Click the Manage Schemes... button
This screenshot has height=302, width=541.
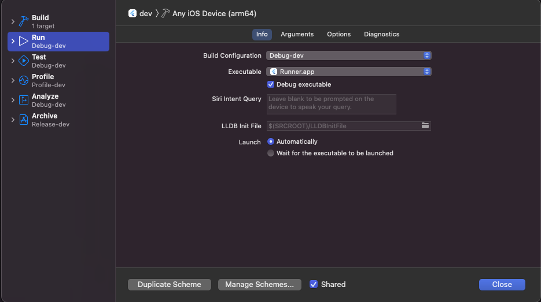[259, 285]
